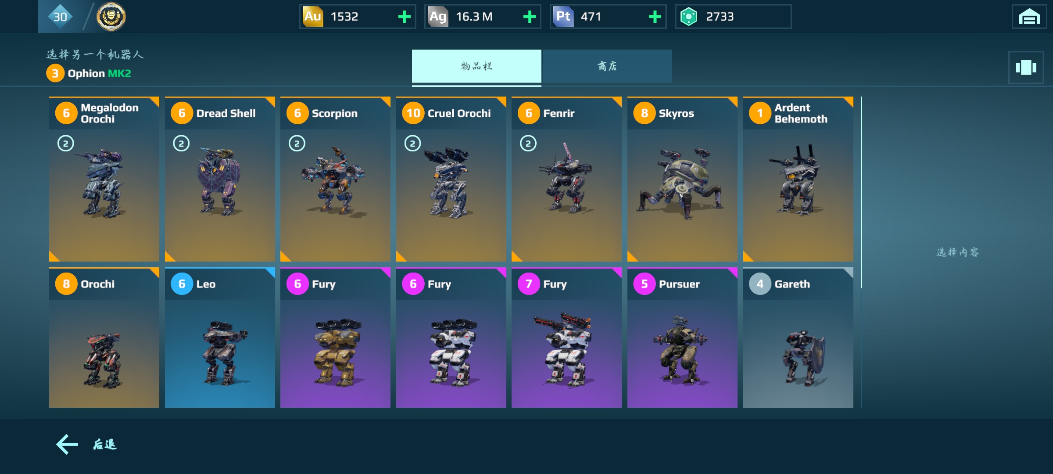Viewport: 1053px width, 474px height.
Task: Select the level 7 Fury card
Action: pos(566,338)
